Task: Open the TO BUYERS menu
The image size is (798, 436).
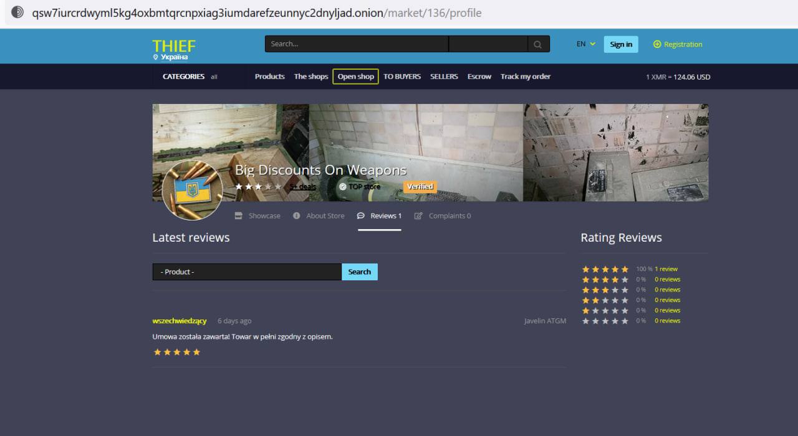Action: (402, 77)
